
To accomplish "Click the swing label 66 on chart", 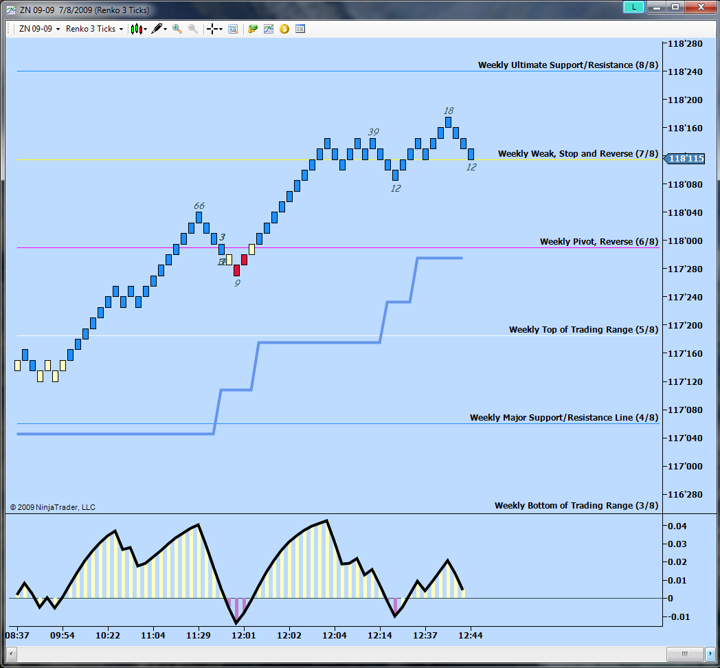I will click(199, 205).
